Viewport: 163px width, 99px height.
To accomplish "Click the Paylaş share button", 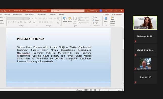I will pyautogui.click(x=106, y=14).
